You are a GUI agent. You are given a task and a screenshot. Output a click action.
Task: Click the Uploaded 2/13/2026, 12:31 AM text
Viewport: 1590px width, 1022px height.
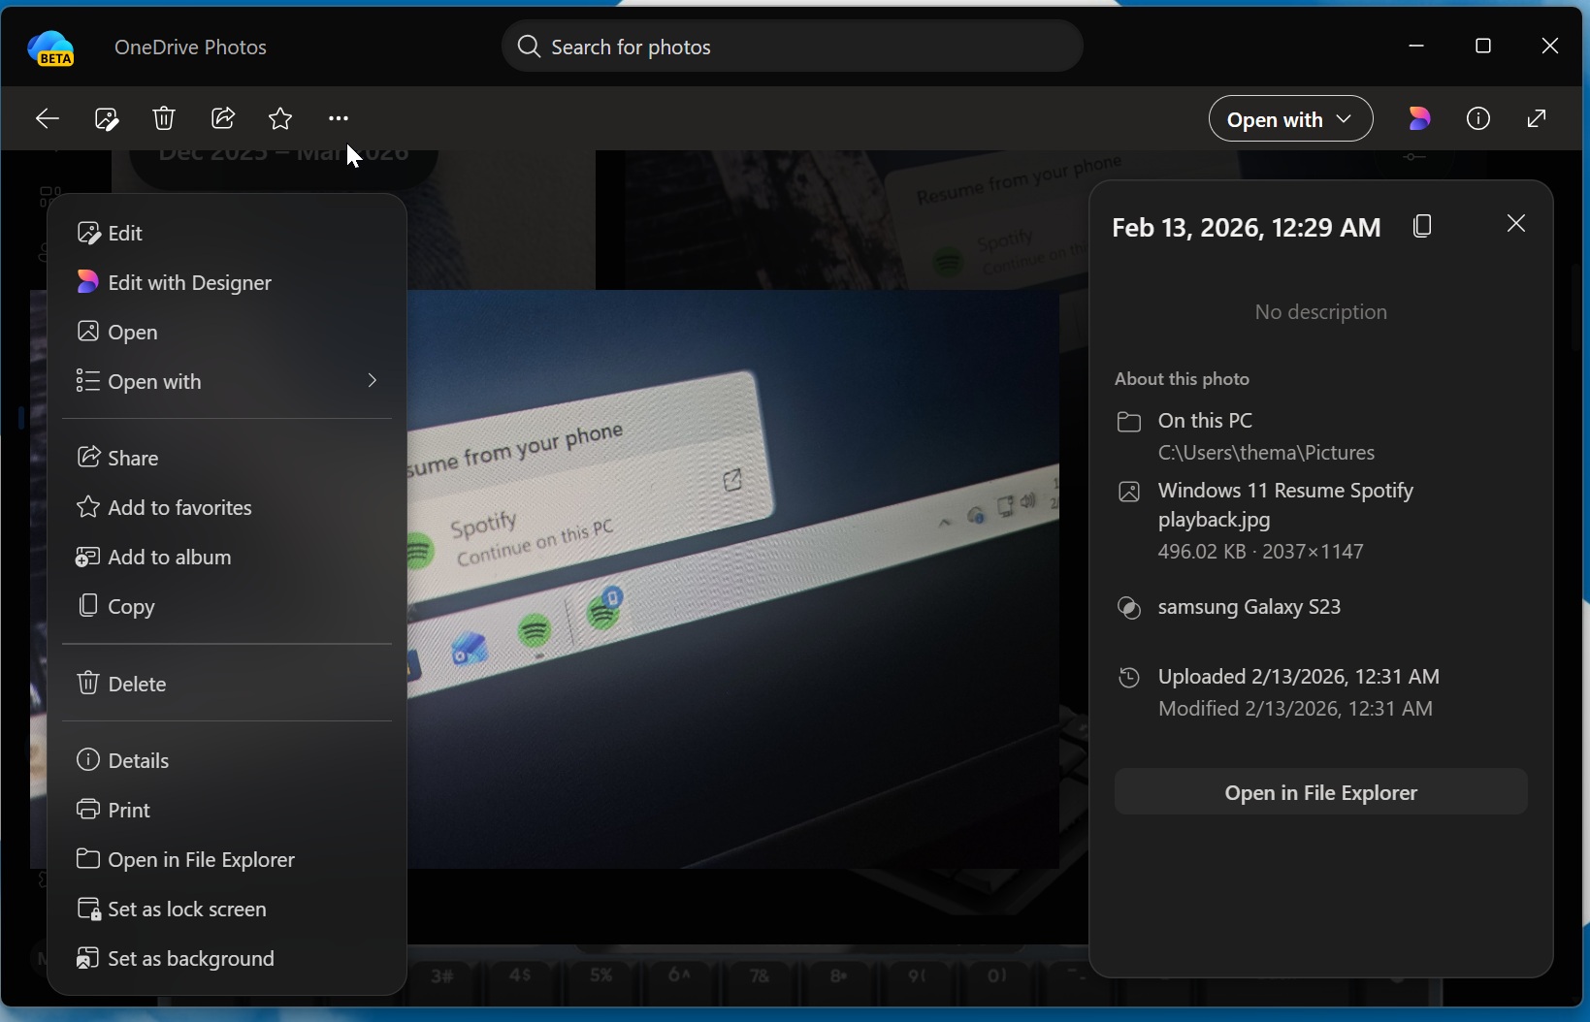click(x=1299, y=677)
